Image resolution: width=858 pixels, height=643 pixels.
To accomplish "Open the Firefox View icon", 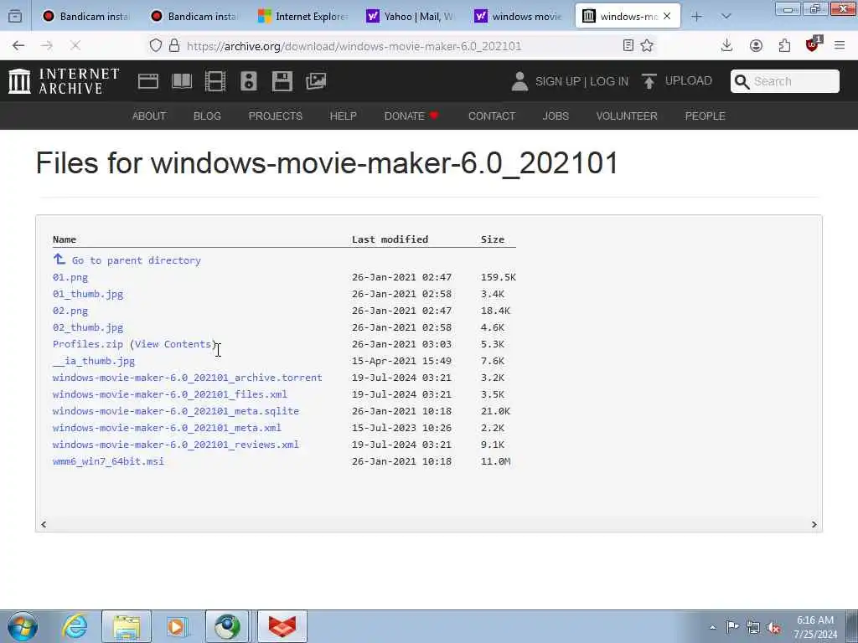I will 15,17.
